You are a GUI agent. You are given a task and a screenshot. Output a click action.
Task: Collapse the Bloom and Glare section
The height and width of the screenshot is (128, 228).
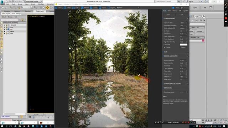163,56
